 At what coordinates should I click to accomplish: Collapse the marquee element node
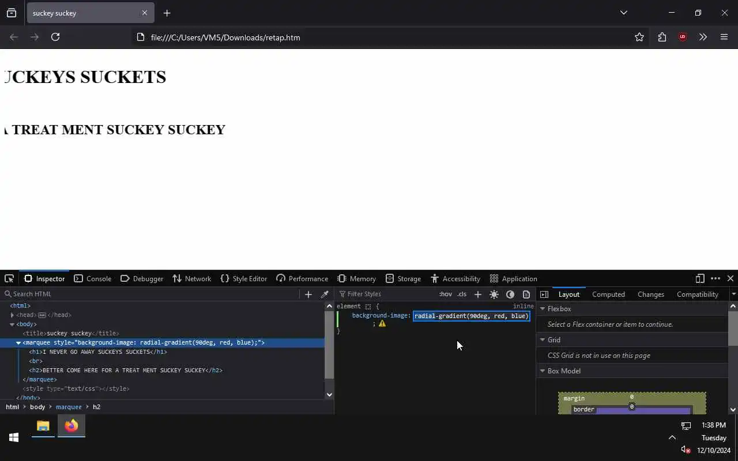click(x=18, y=343)
